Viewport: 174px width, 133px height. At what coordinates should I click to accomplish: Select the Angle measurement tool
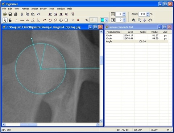(x=33, y=20)
